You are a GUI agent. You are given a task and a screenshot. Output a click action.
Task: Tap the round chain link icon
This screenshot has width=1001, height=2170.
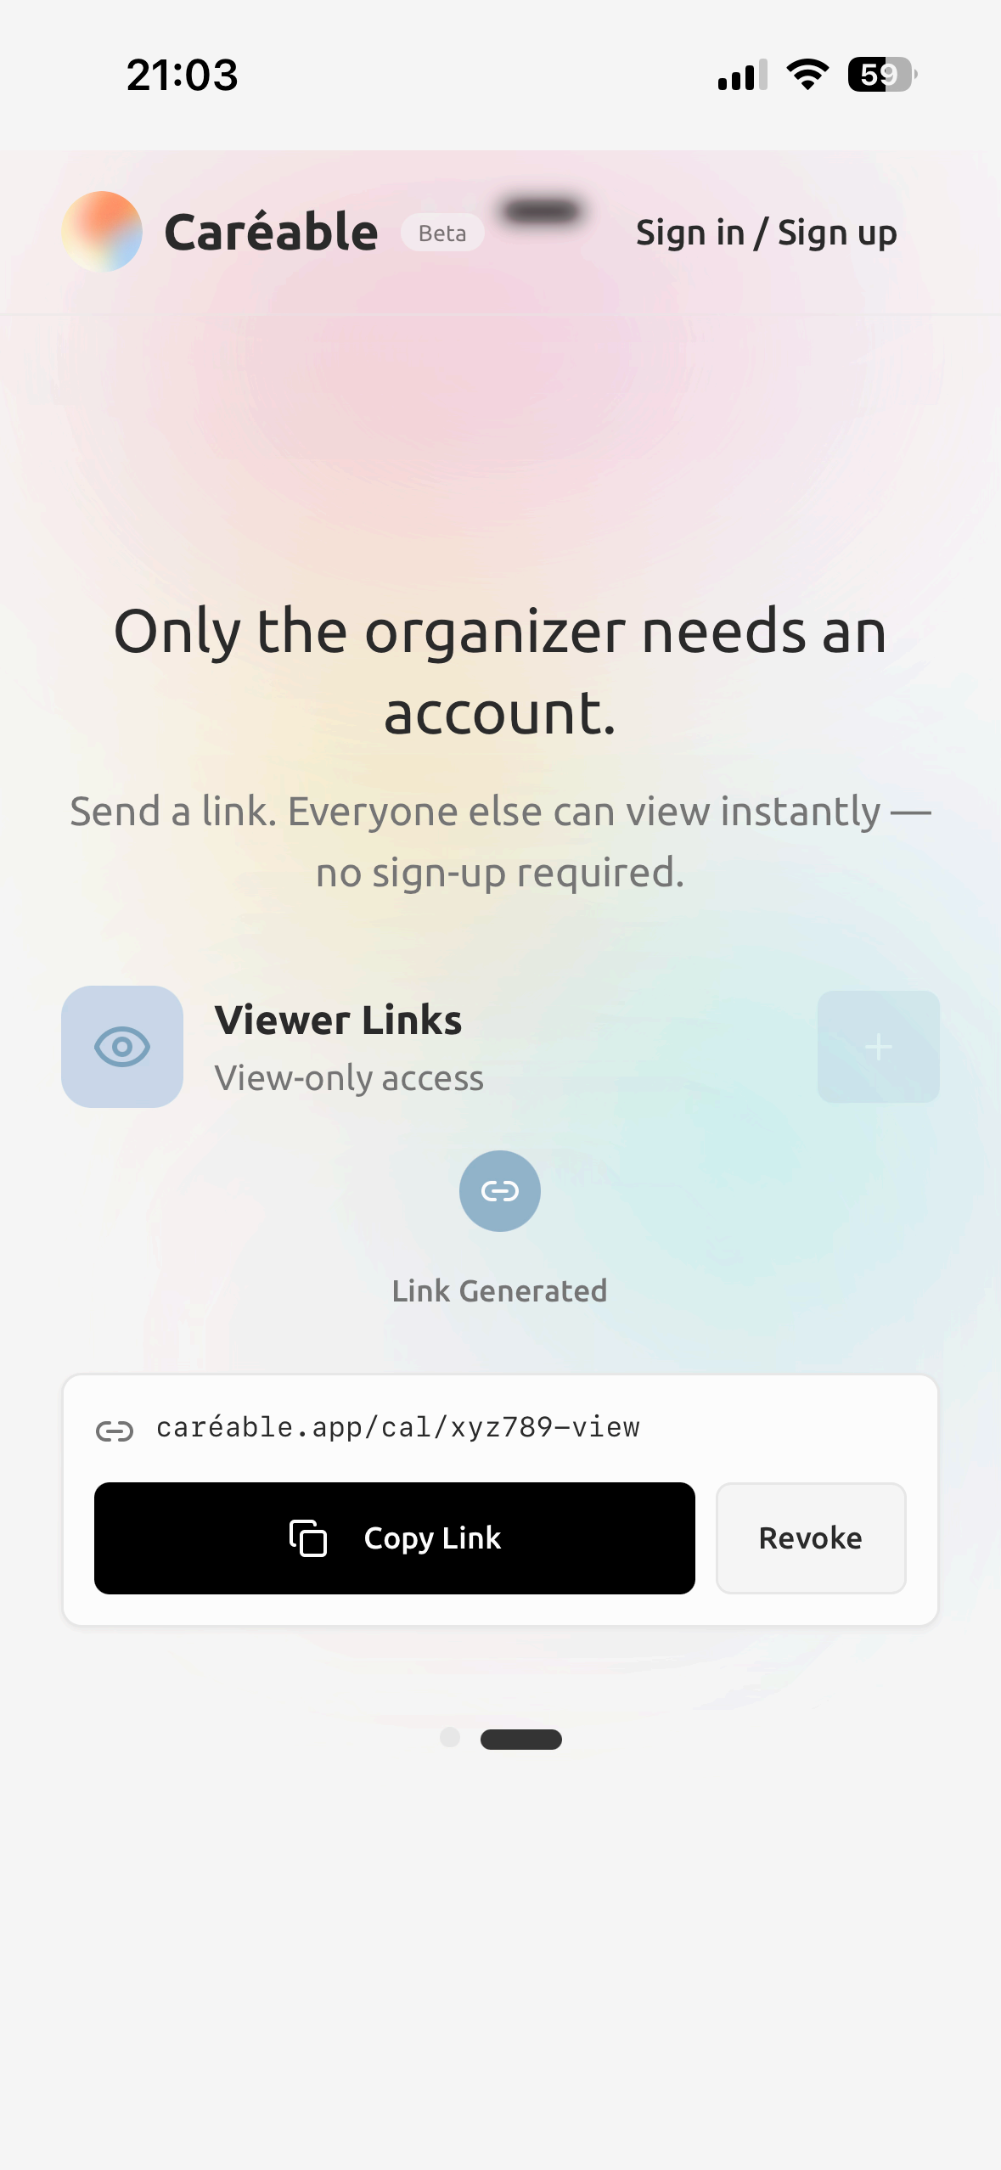click(500, 1191)
